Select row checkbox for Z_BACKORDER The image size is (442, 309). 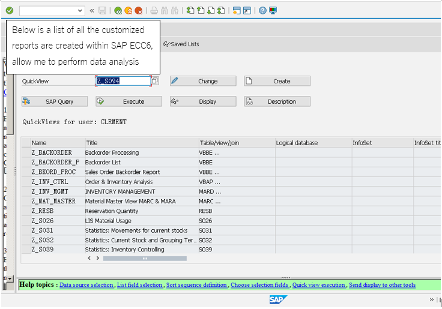pyautogui.click(x=26, y=152)
